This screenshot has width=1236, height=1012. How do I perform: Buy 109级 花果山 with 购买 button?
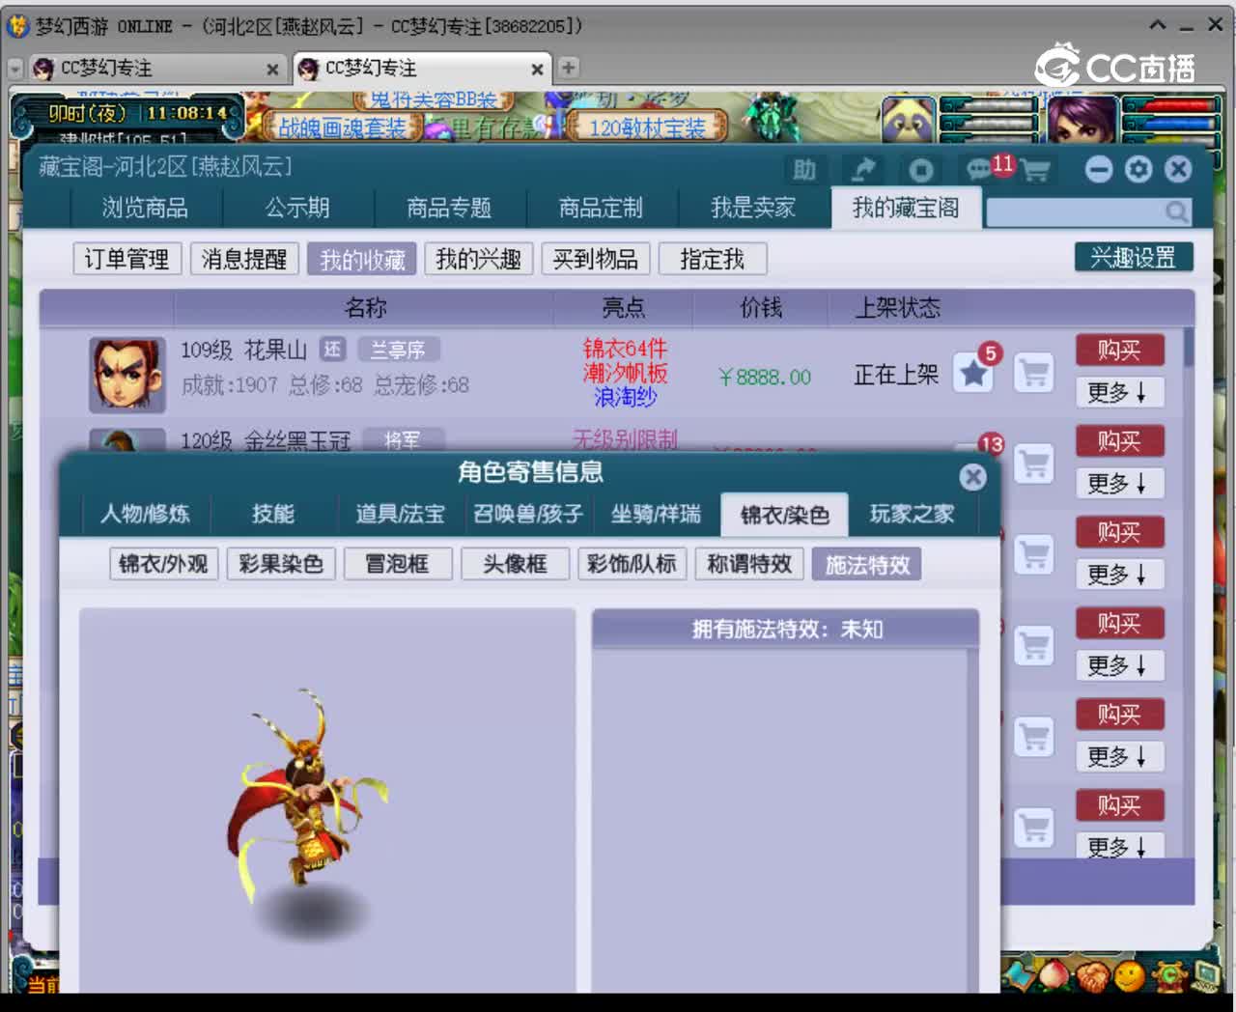tap(1119, 350)
